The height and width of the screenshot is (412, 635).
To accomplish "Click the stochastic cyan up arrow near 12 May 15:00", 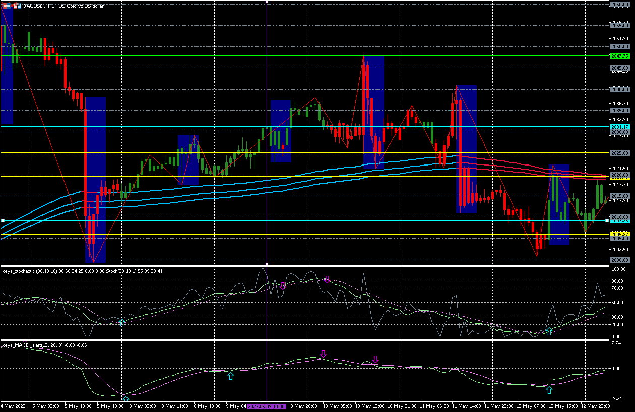I will (549, 331).
